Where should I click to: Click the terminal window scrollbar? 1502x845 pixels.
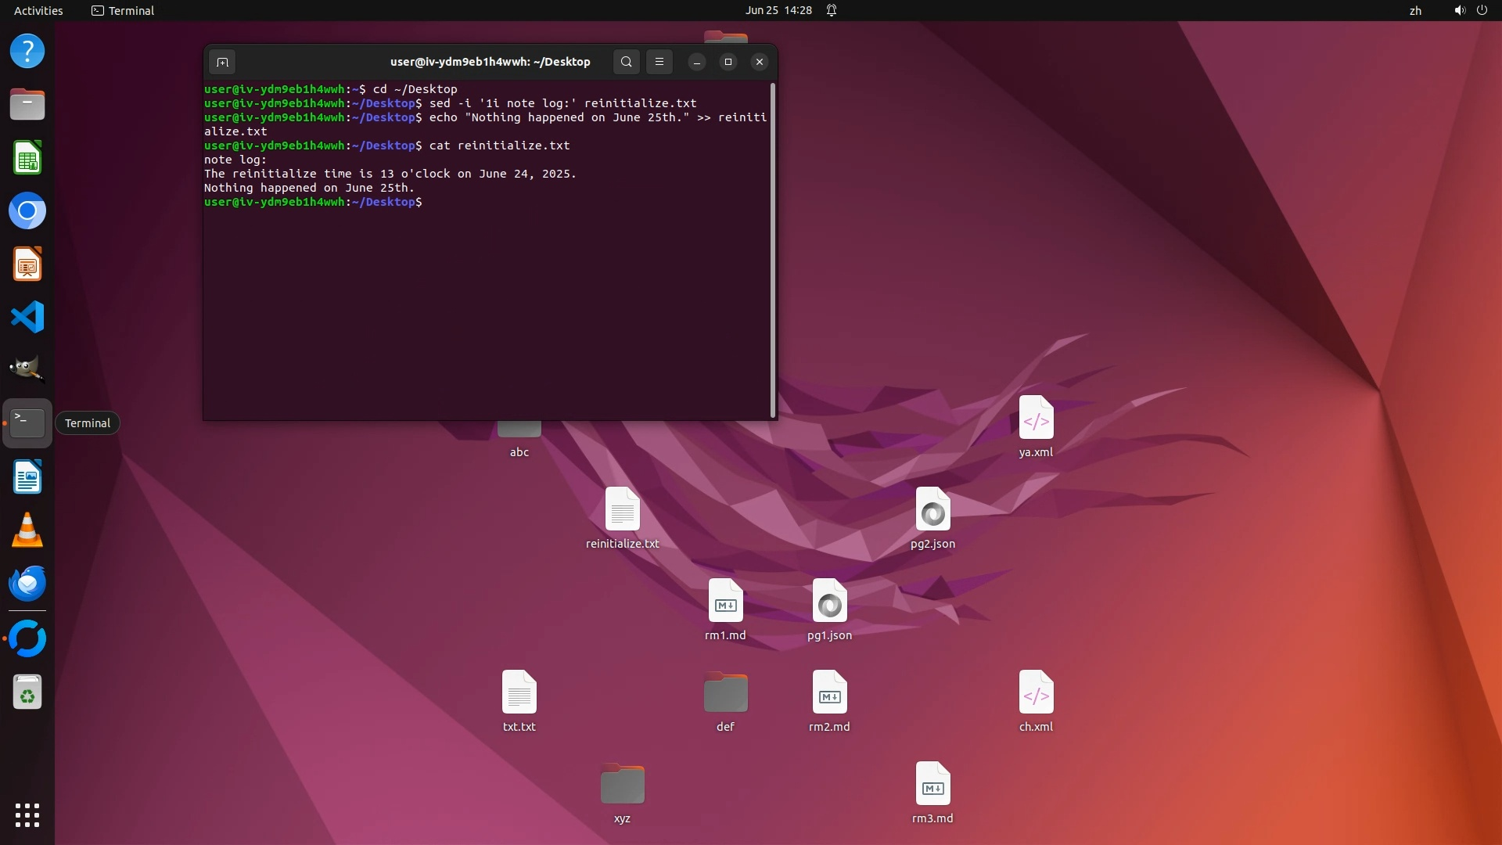[773, 250]
